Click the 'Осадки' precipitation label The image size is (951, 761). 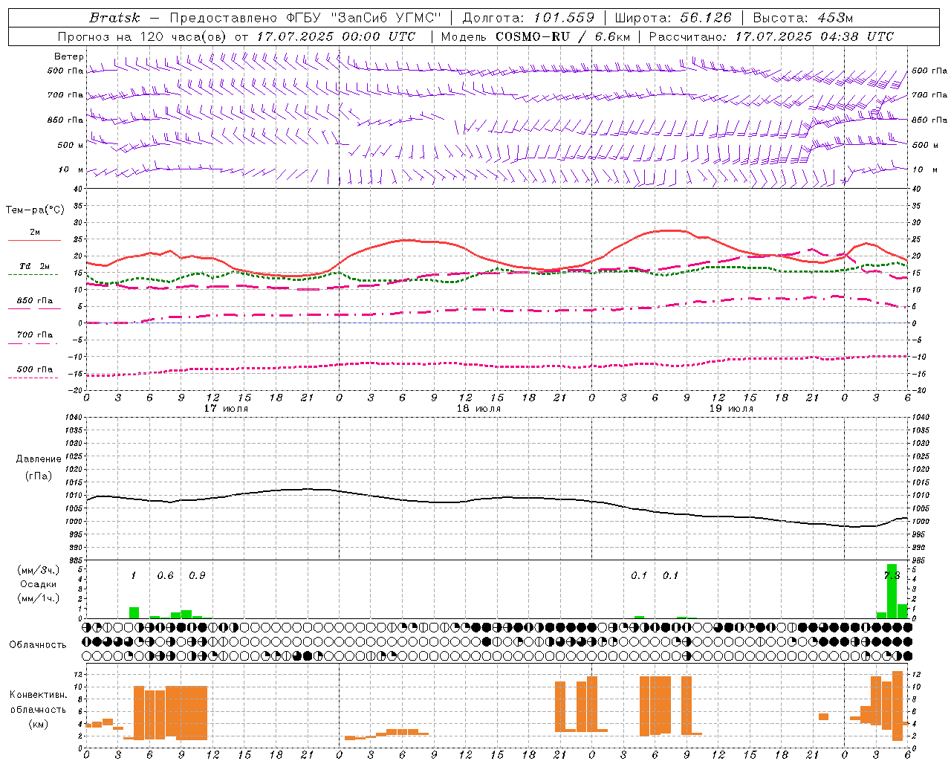(39, 584)
